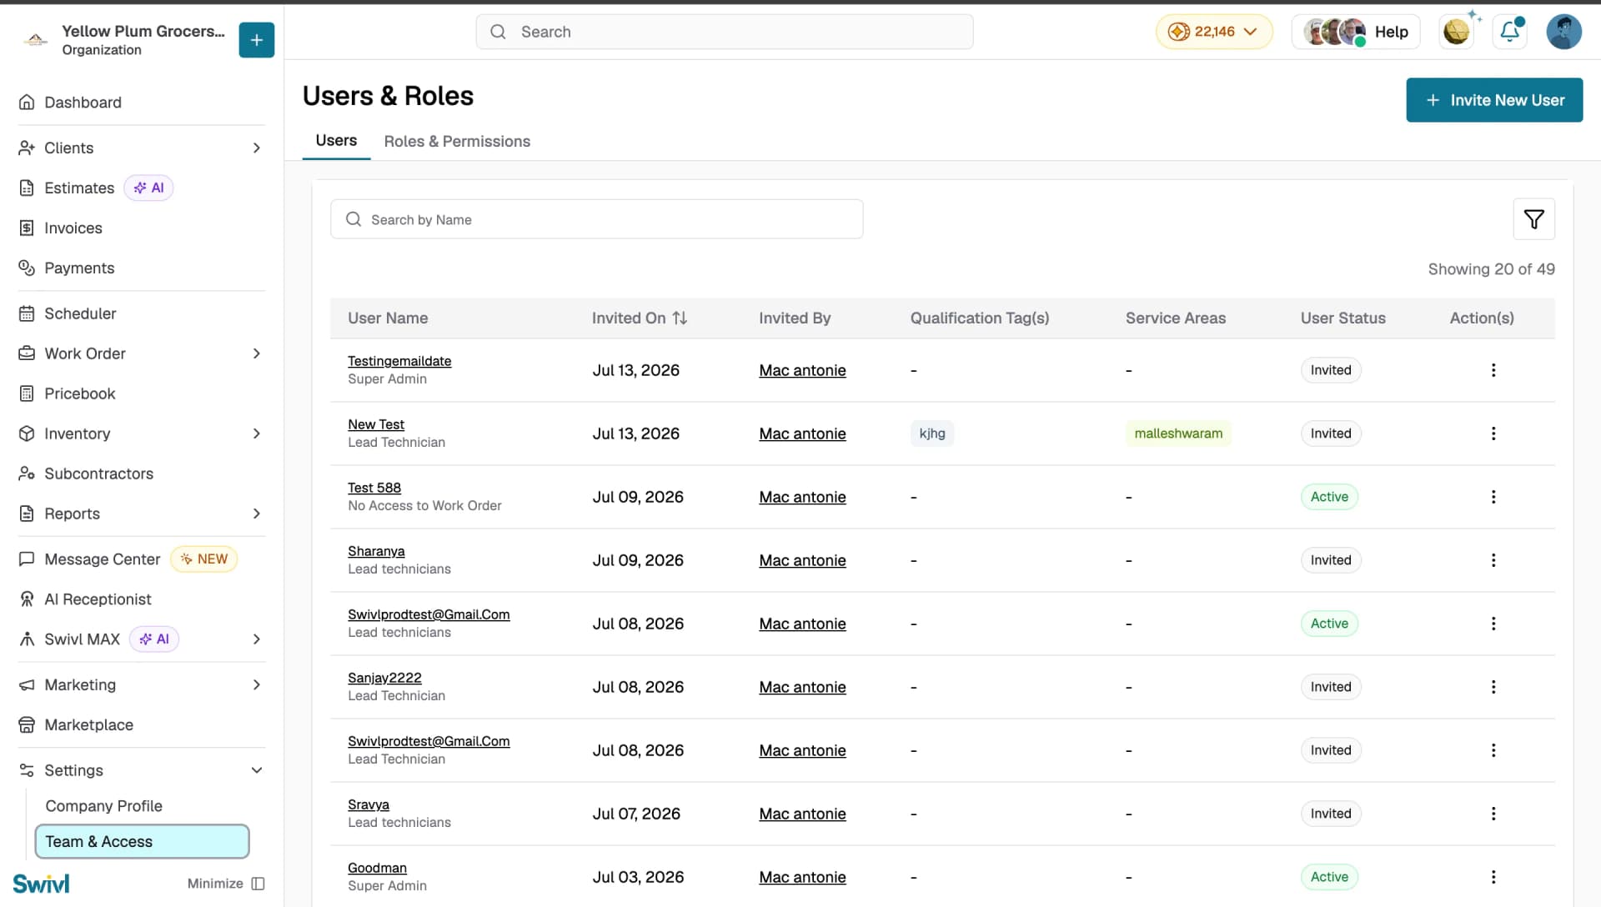Click Invite New User button
Image resolution: width=1601 pixels, height=907 pixels.
[1493, 100]
